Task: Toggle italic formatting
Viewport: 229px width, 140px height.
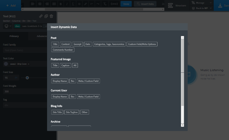Action: (x=67, y=4)
